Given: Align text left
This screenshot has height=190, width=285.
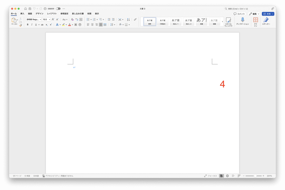Looking at the screenshot, I should pyautogui.click(x=88, y=25).
